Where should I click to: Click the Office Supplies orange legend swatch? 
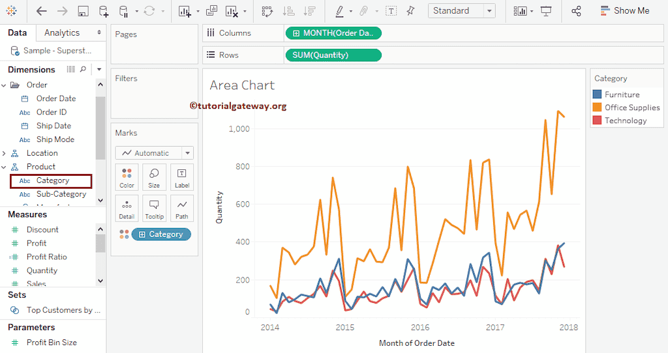coord(597,107)
